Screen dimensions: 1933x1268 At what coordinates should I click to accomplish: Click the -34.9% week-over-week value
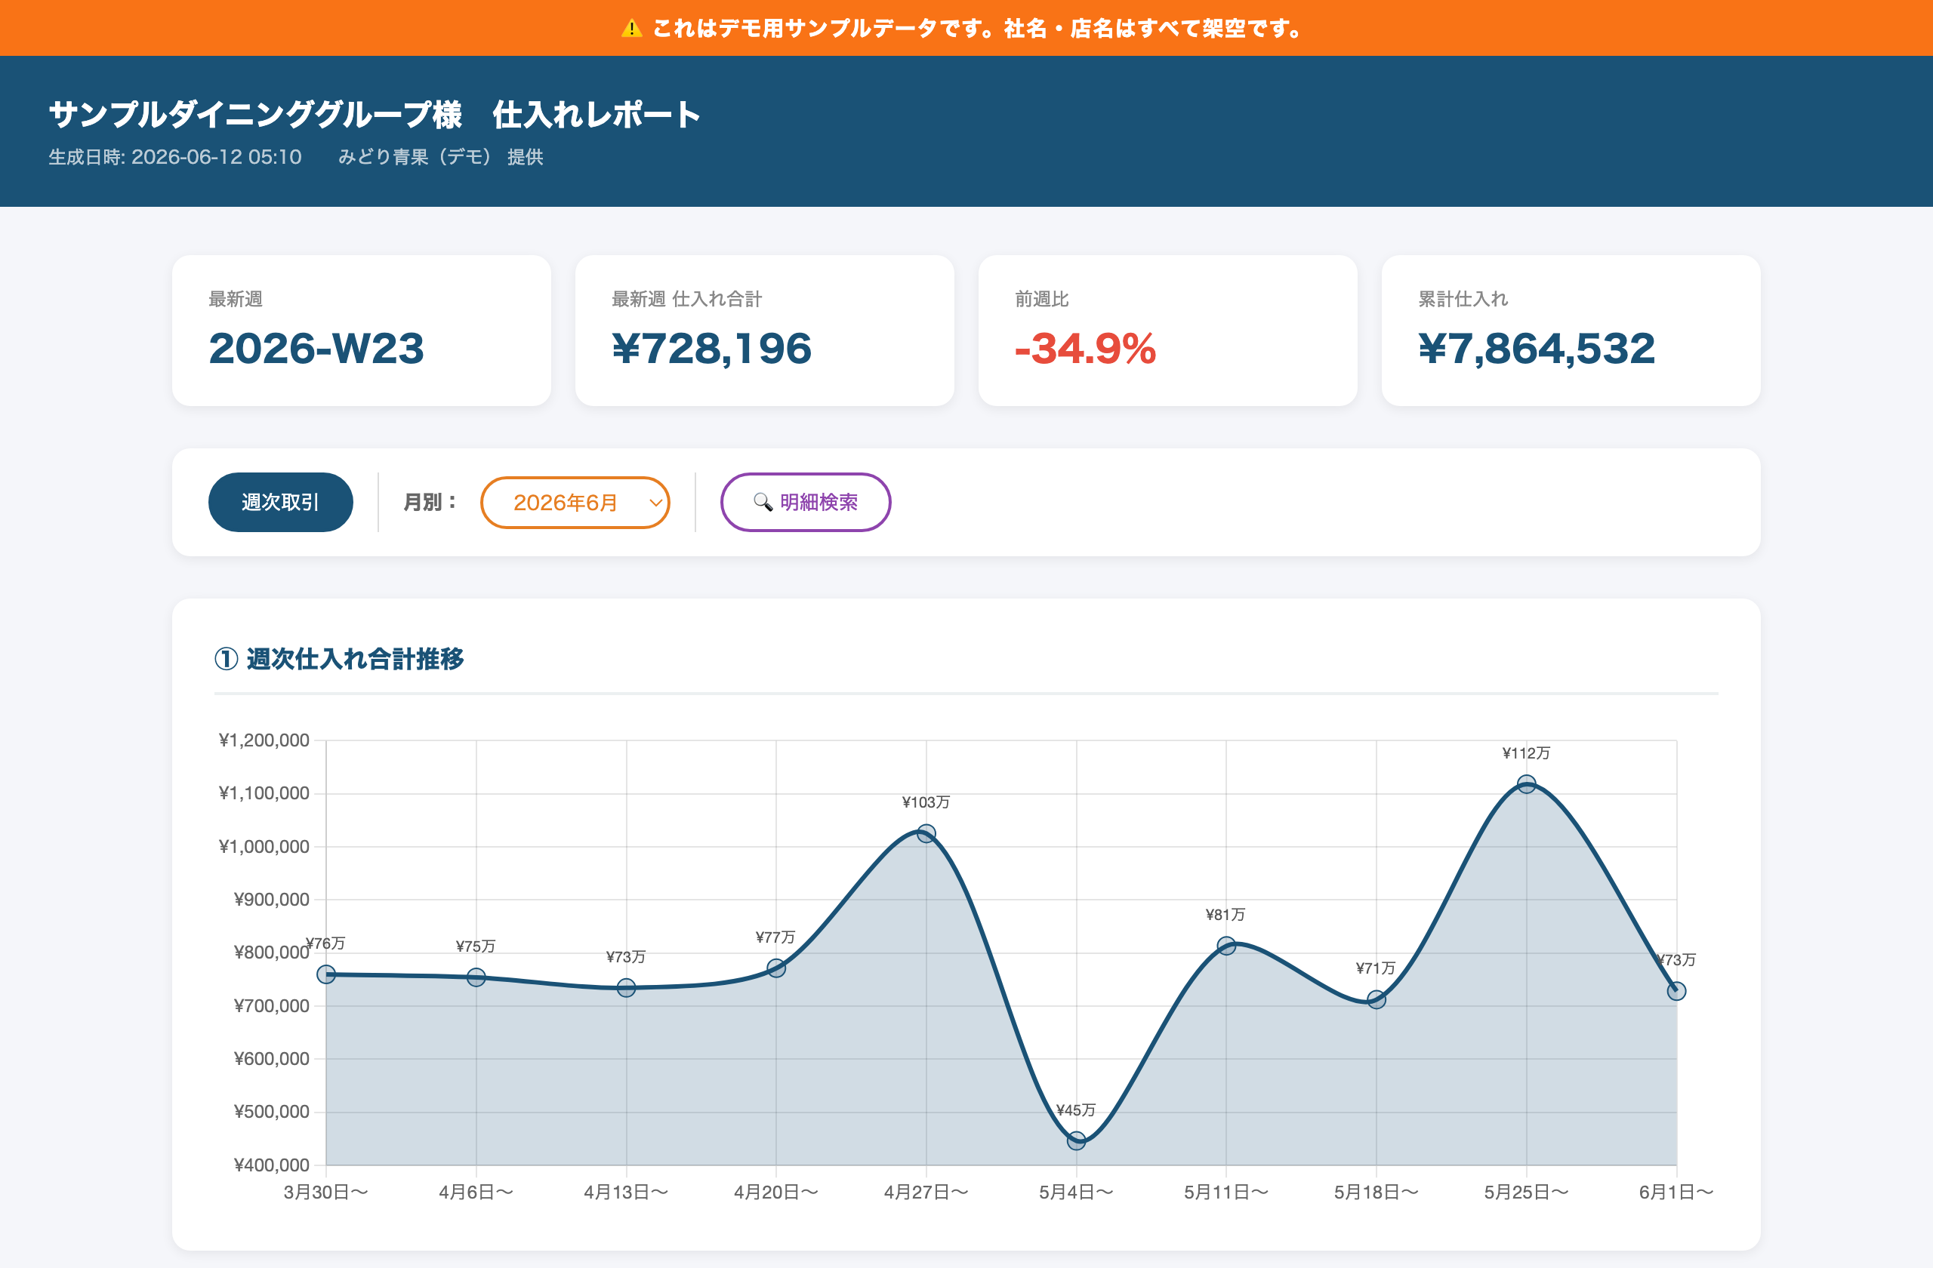[1085, 348]
